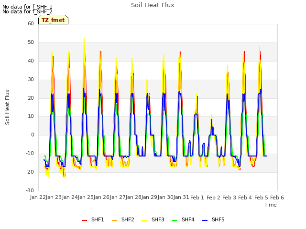Viewport: 306px width, 229px height.
Task: Click the 'Jan 23' x-axis date label
Action: (x=54, y=197)
